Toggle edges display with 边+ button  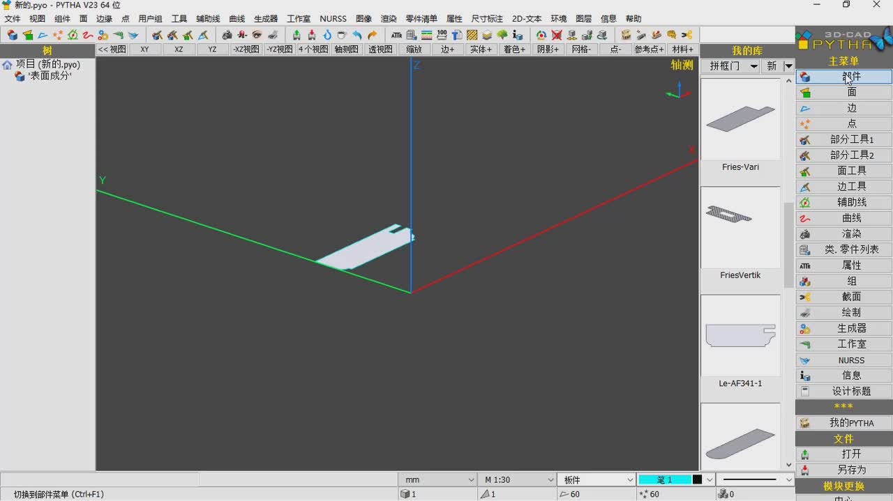tap(447, 49)
